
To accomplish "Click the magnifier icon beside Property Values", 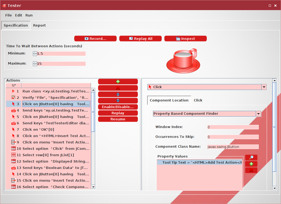I will click(251, 157).
